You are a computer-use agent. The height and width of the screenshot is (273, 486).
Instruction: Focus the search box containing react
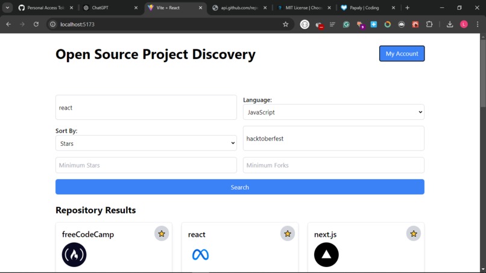146,107
